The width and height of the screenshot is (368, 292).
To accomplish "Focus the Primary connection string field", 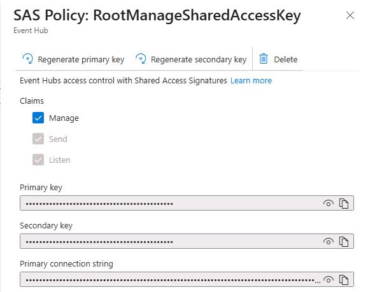I will (187, 279).
